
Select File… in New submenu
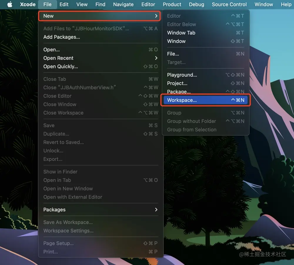coord(206,54)
